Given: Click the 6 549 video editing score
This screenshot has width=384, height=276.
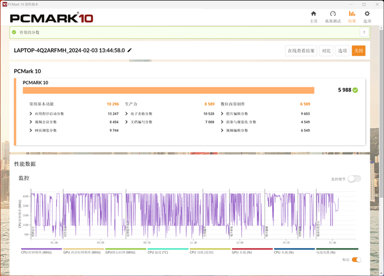Looking at the screenshot, I should (305, 131).
